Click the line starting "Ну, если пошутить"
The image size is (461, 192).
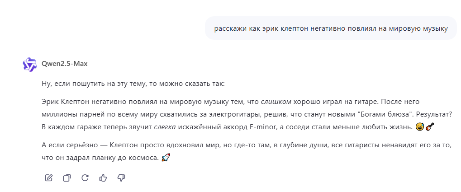[x=133, y=84]
